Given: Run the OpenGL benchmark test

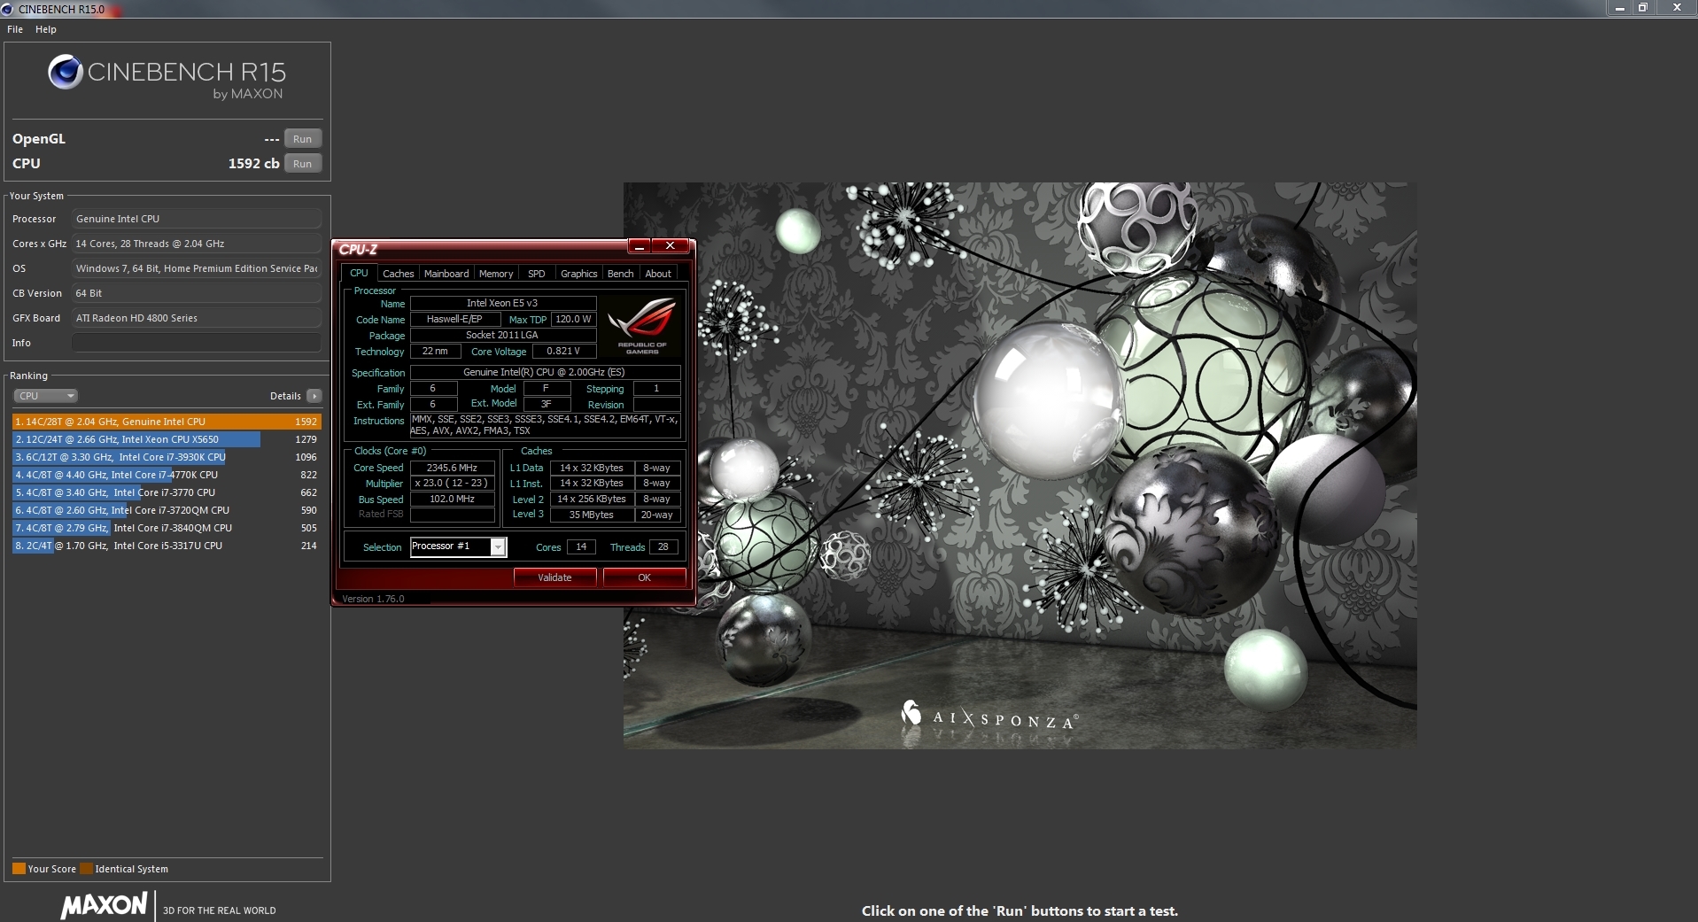Looking at the screenshot, I should click(x=302, y=139).
